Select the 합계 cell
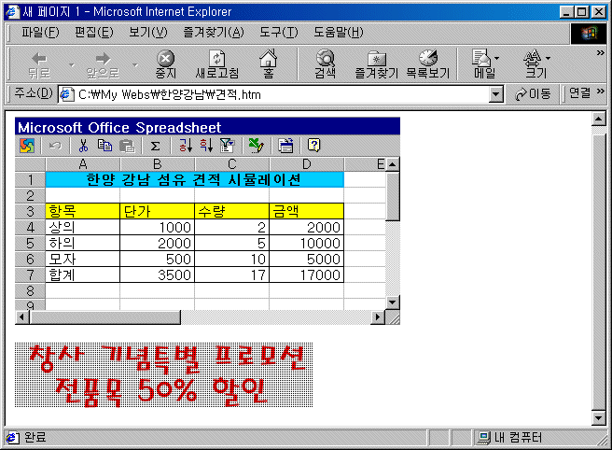The image size is (612, 450). click(x=83, y=274)
